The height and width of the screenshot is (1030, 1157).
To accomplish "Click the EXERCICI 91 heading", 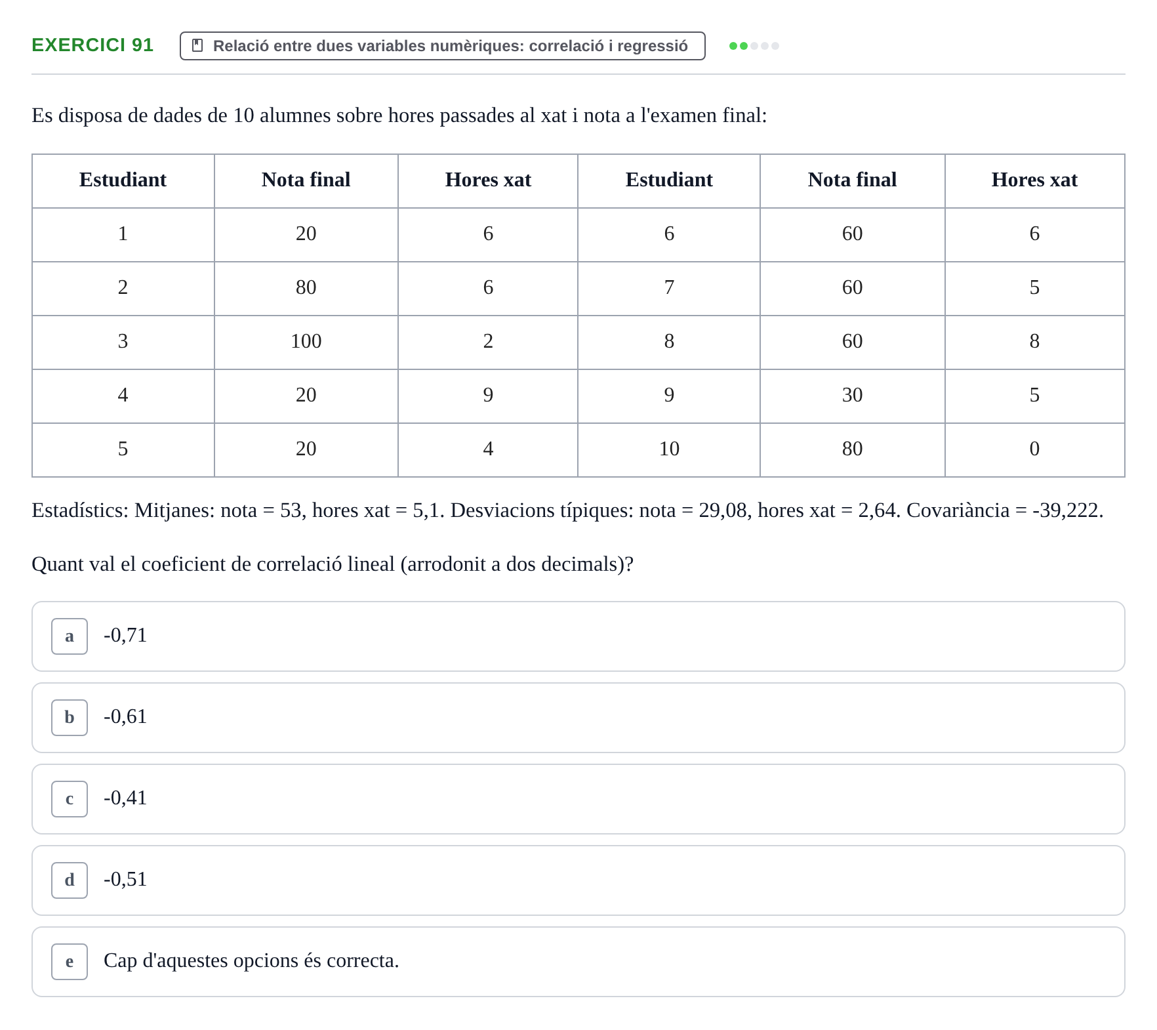I will point(92,45).
